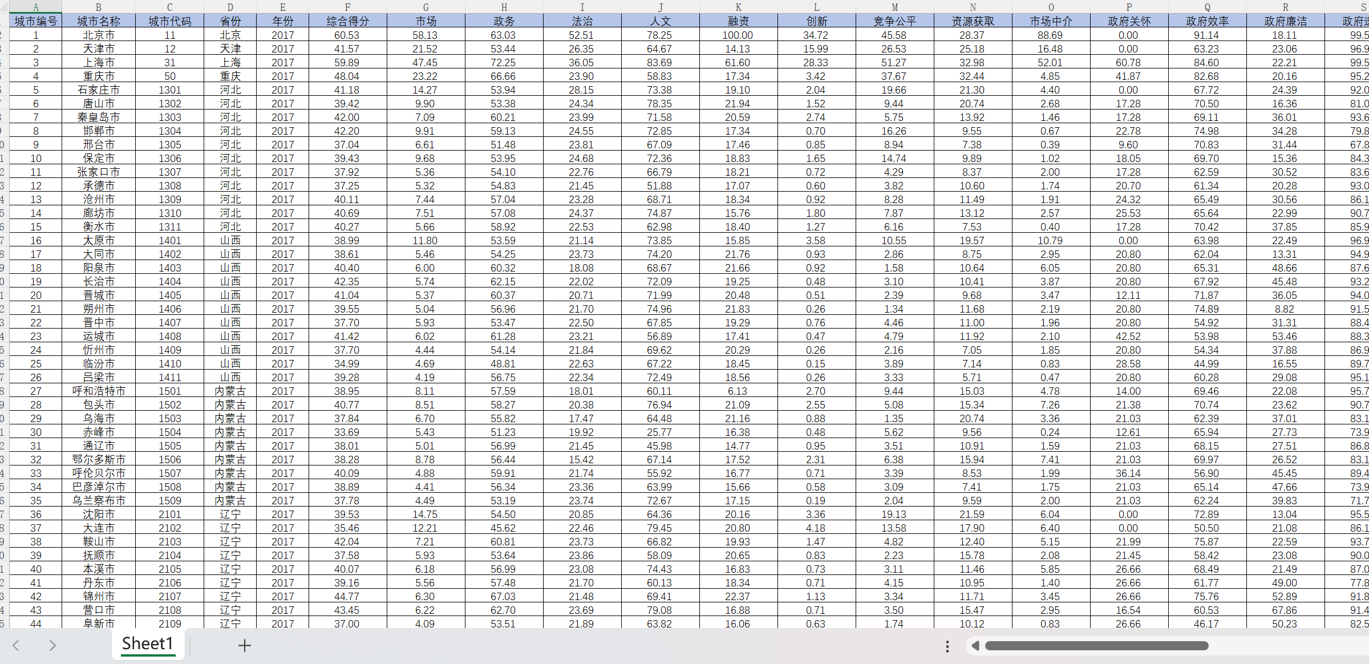Click the horizontal scrollbar thumb
Screen dimensions: 1369x664
click(x=1096, y=646)
